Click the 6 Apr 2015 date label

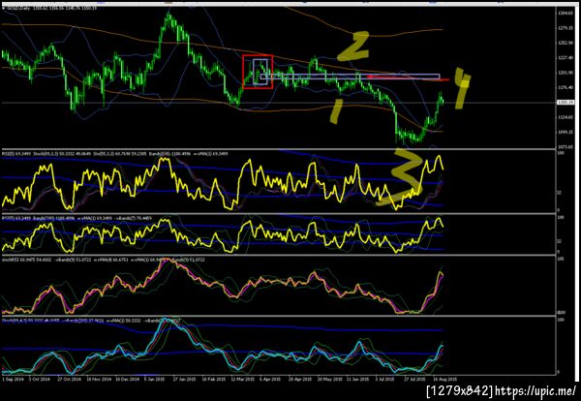tap(270, 380)
